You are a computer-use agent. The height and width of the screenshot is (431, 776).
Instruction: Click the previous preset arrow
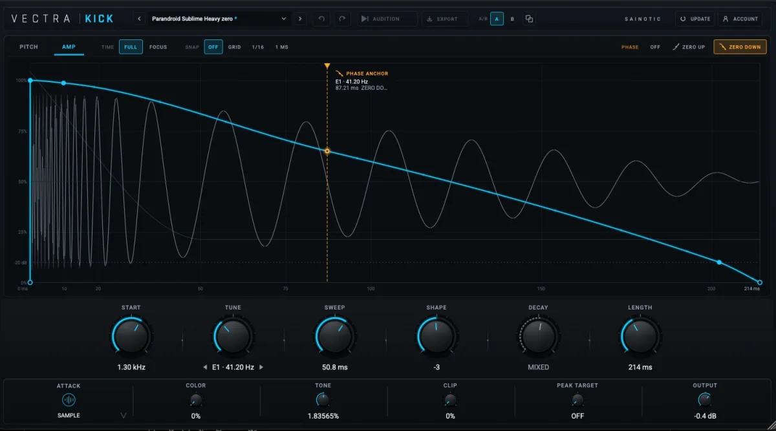140,19
